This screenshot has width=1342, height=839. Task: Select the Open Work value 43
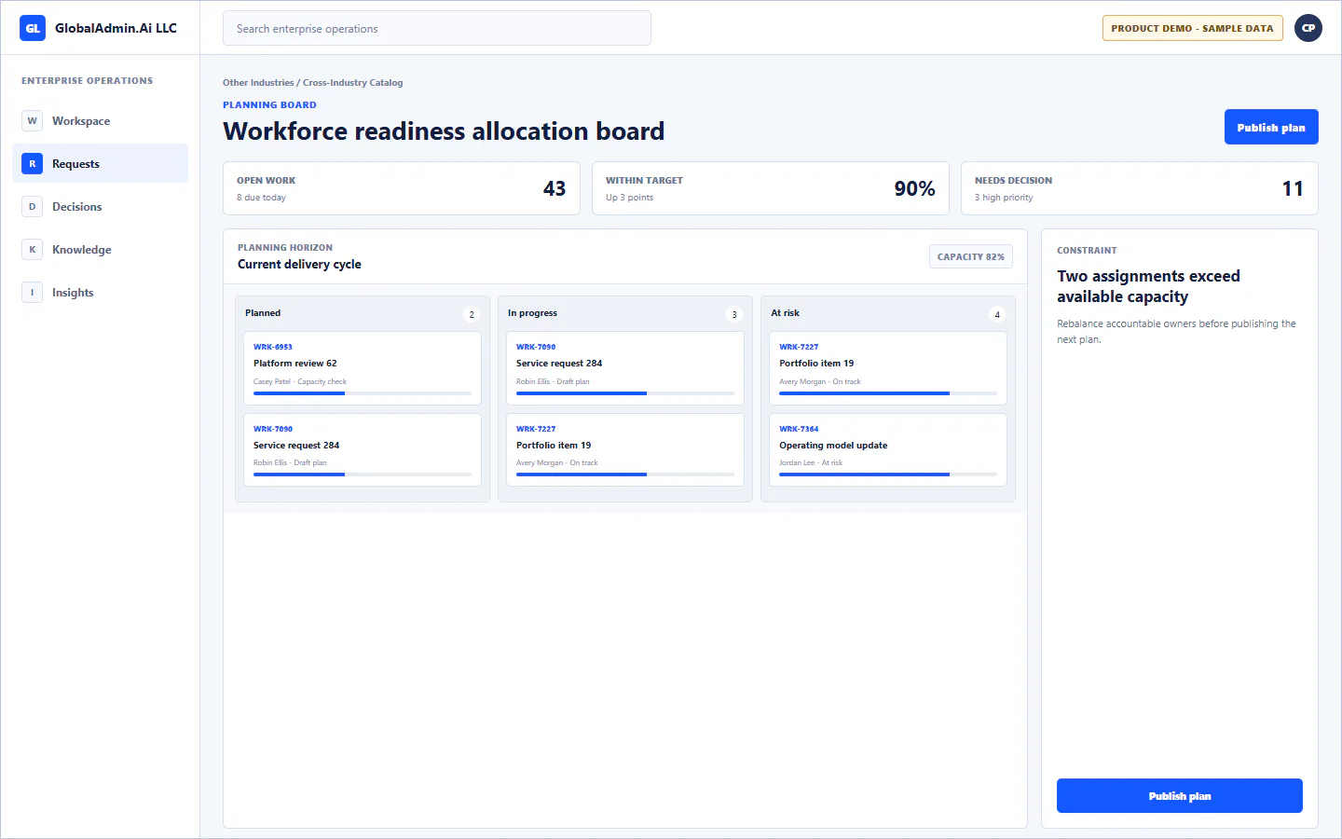coord(555,188)
